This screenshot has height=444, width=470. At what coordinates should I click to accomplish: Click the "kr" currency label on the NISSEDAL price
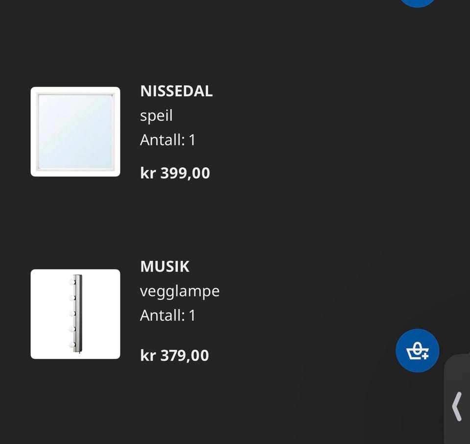point(147,173)
